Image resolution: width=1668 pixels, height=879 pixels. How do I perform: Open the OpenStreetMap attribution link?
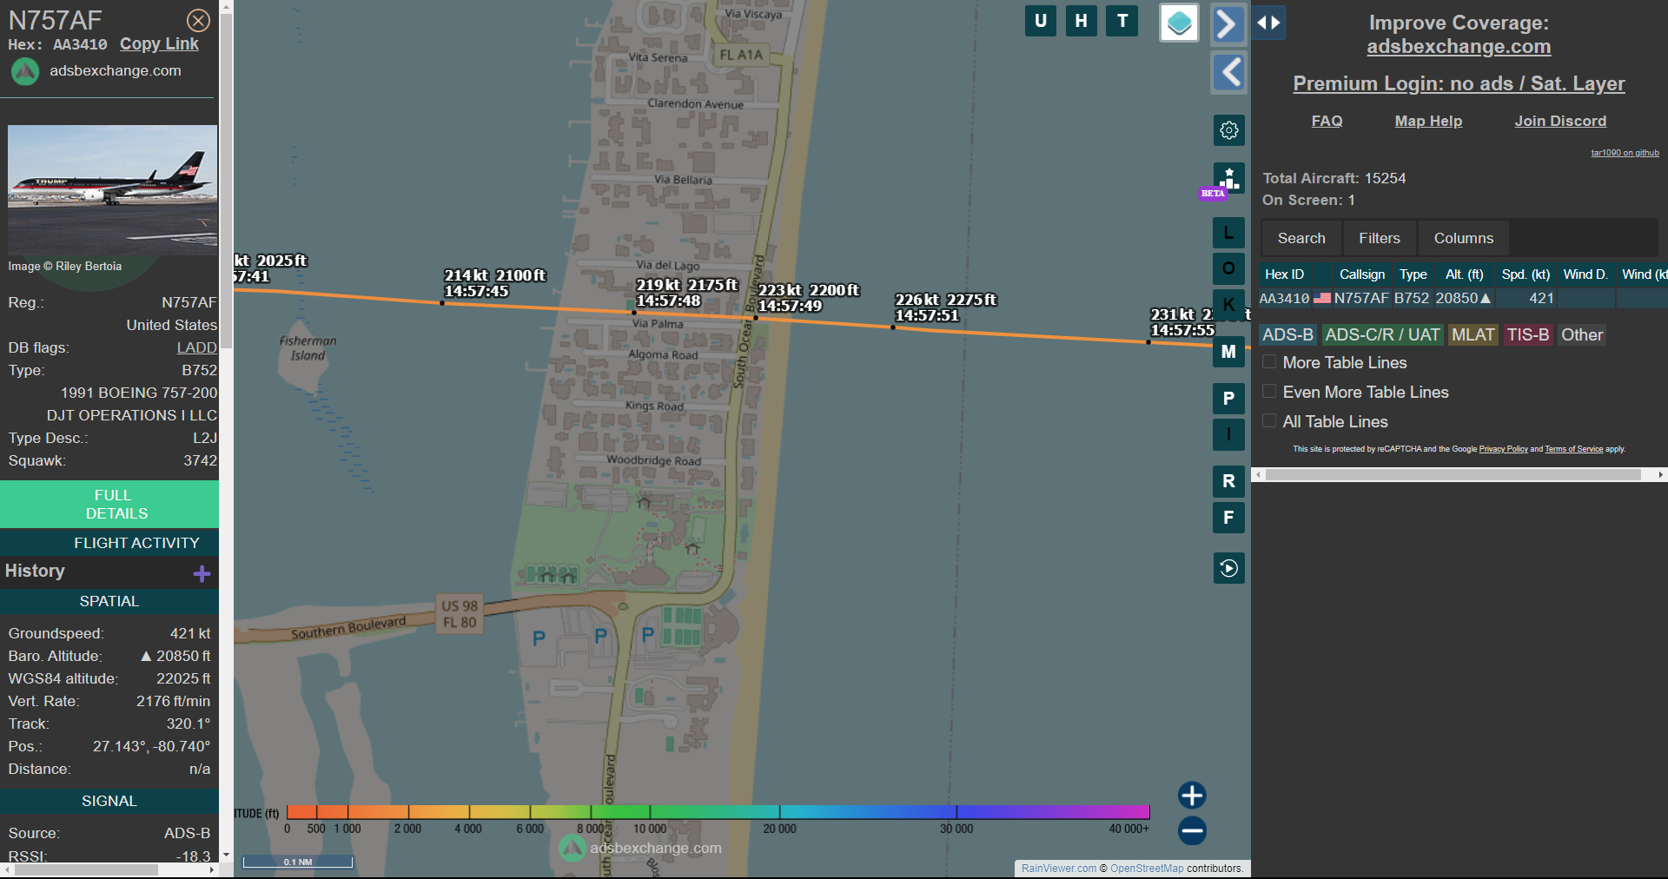tap(1147, 869)
